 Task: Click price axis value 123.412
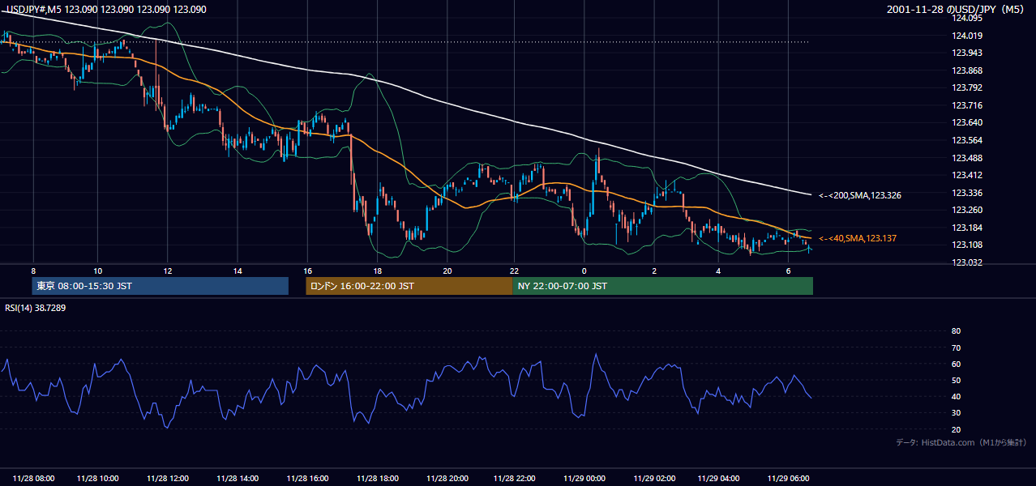(968, 175)
